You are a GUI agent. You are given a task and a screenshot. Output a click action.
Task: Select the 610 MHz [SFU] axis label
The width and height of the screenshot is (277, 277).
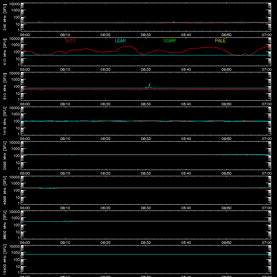click(x=5, y=86)
